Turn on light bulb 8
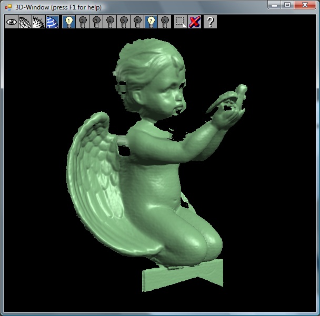This screenshot has height=316, width=320. coord(165,22)
